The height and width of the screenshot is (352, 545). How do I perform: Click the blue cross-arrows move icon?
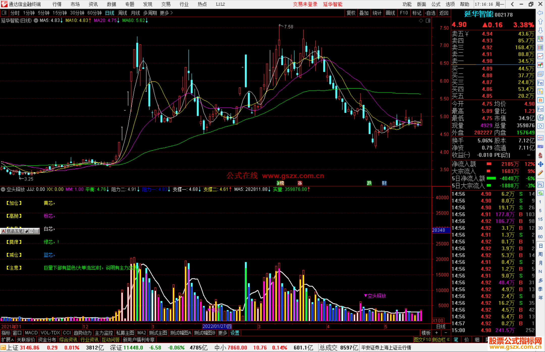click(x=540, y=164)
